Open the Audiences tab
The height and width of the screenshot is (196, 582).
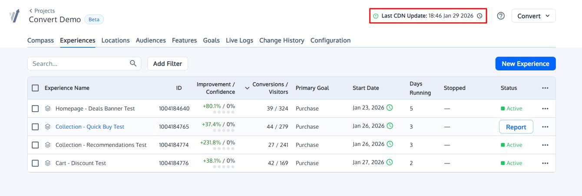151,40
